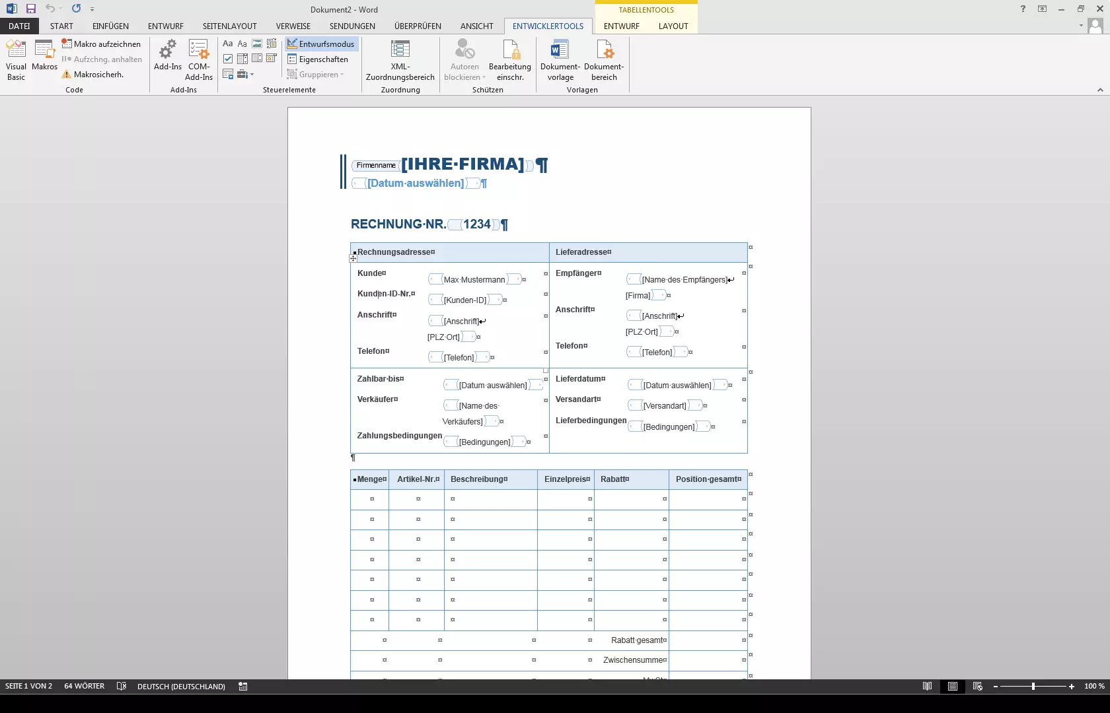Image resolution: width=1110 pixels, height=713 pixels.
Task: Open the Visual Basic editor
Action: coord(16,59)
